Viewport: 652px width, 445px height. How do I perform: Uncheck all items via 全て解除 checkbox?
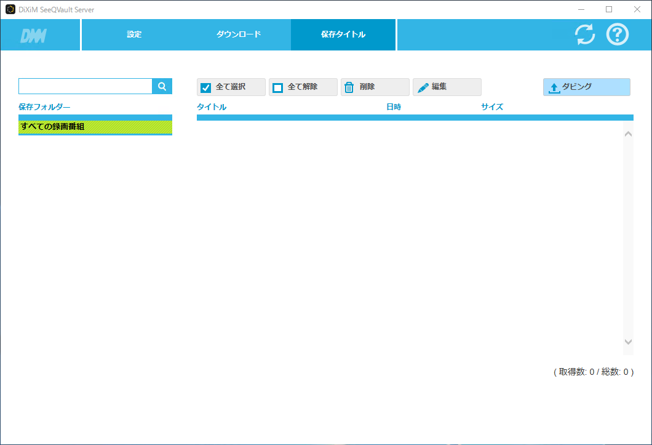[277, 86]
